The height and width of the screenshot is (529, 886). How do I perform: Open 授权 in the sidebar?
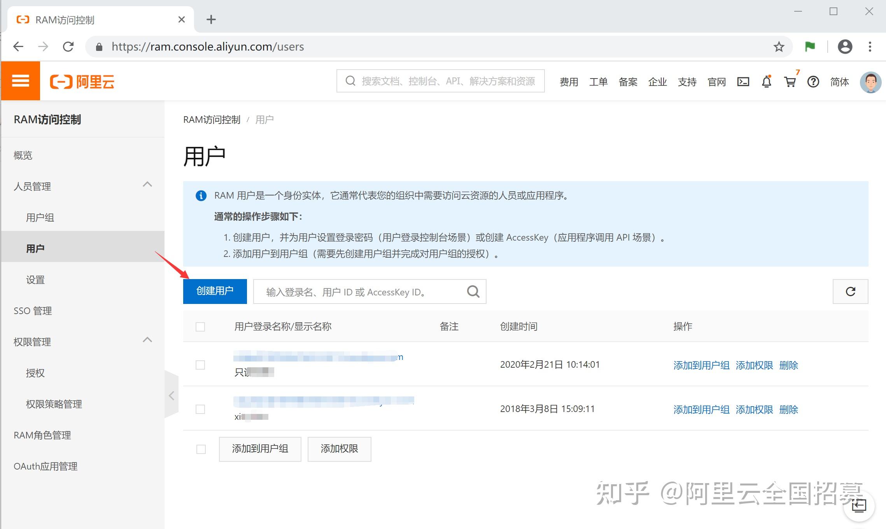(x=35, y=373)
